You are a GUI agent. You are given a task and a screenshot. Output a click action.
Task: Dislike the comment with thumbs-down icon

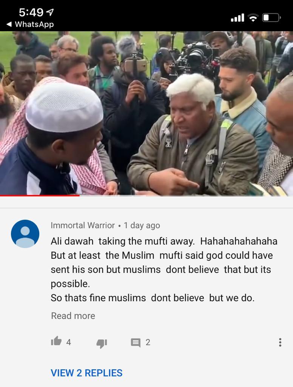point(102,343)
